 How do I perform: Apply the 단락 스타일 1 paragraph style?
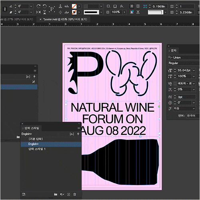point(37,149)
